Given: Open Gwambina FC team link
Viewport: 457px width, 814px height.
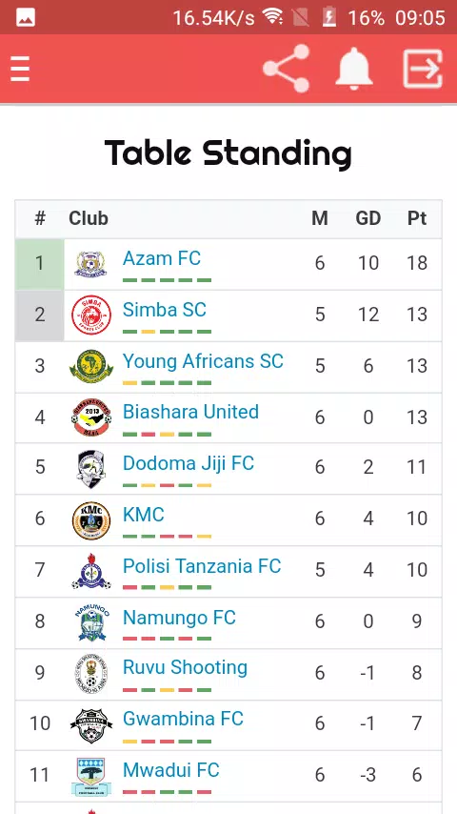Looking at the screenshot, I should point(183,719).
